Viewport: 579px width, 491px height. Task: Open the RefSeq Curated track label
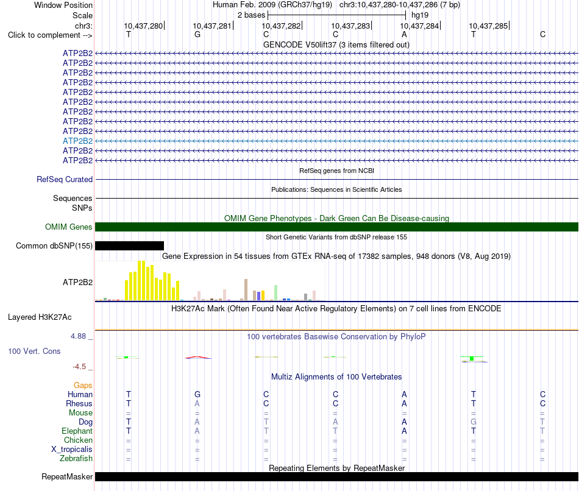tap(65, 180)
